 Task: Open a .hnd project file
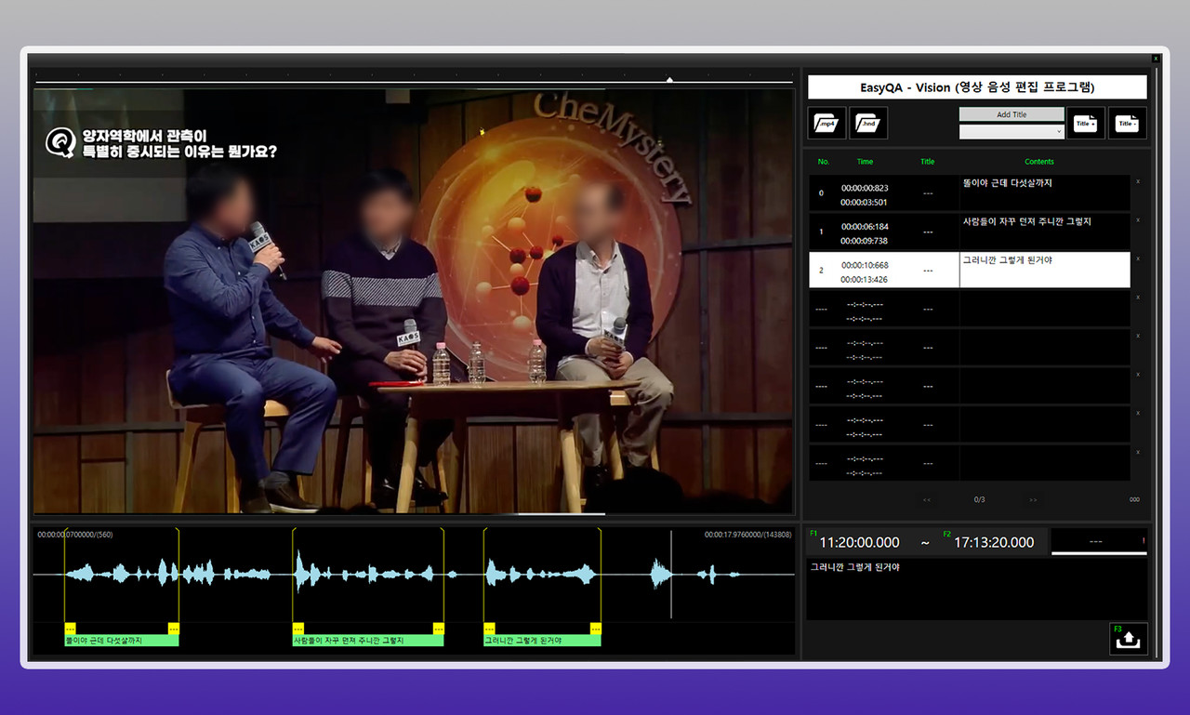click(868, 123)
